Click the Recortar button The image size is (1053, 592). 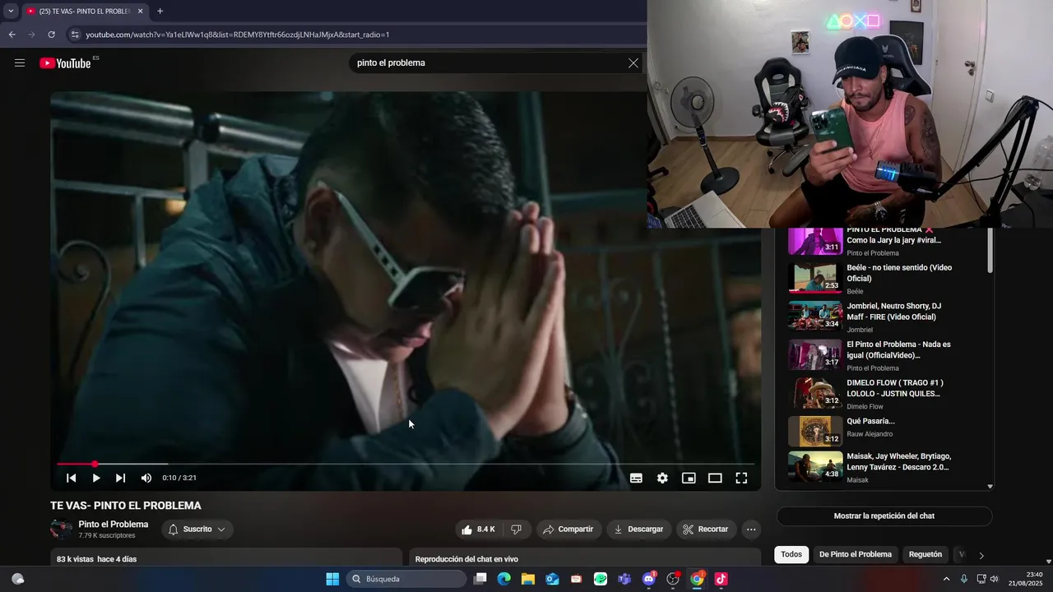tap(706, 530)
